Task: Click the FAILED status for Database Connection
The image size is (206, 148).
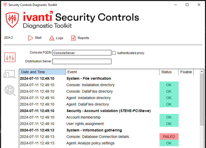Action: pos(169,137)
